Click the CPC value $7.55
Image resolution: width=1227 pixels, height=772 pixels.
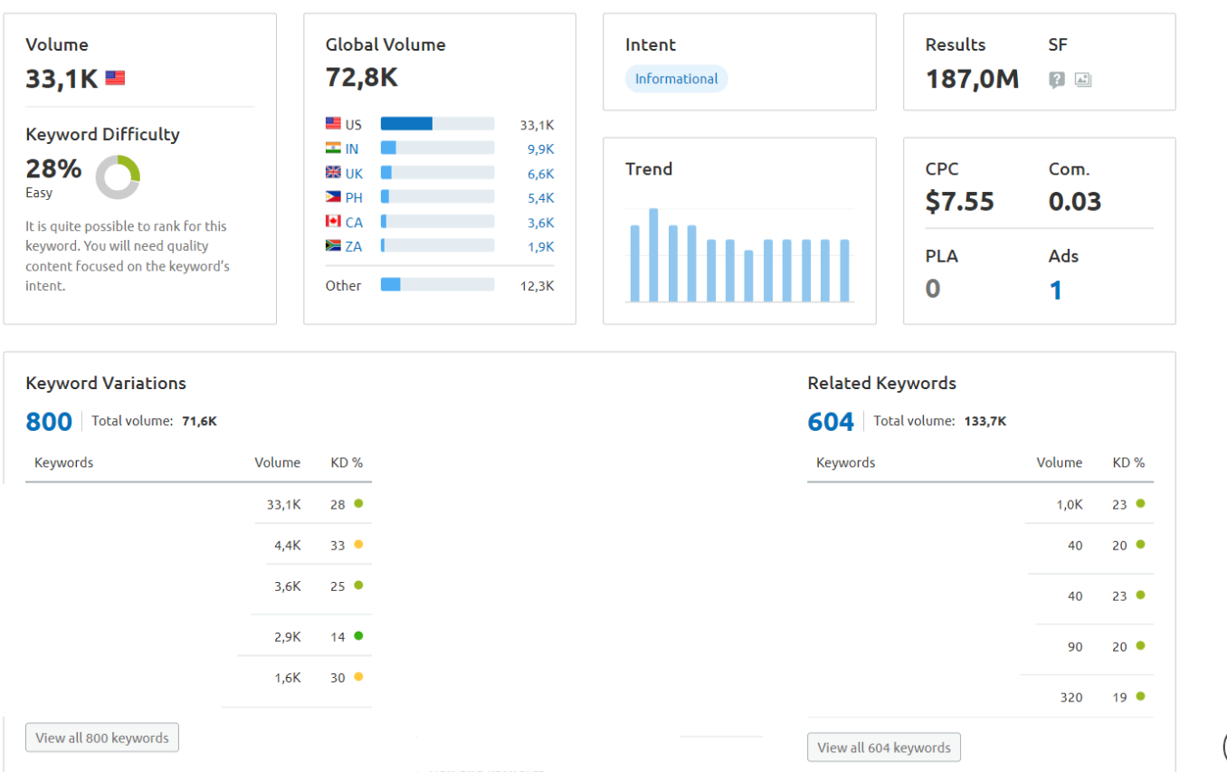pyautogui.click(x=959, y=201)
